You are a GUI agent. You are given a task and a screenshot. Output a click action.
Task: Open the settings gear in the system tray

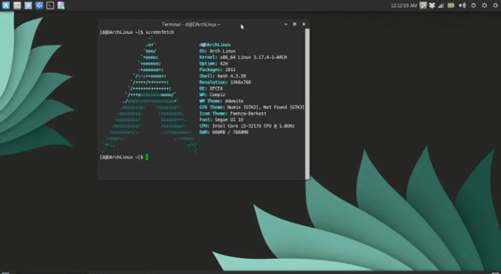(x=484, y=5)
